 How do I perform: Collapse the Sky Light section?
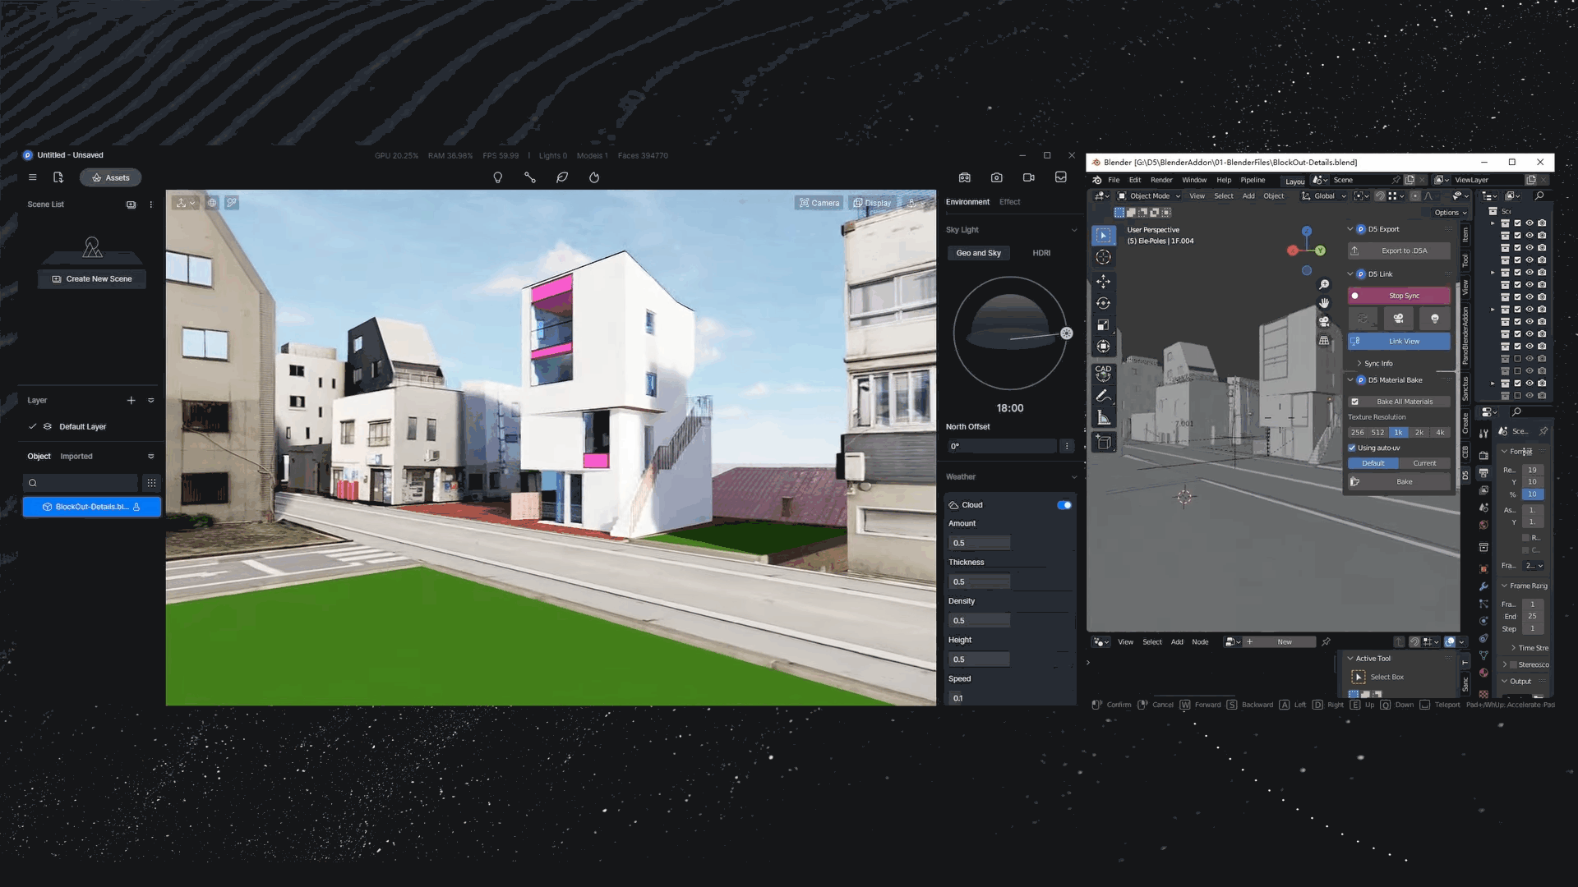pos(1074,230)
